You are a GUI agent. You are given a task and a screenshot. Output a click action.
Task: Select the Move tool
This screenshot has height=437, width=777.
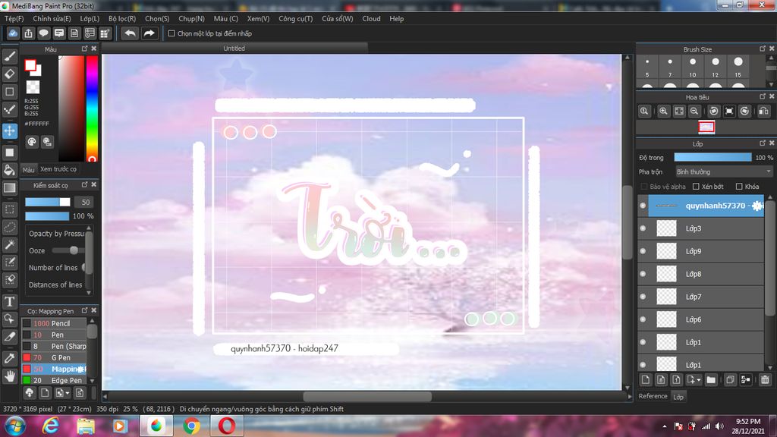click(9, 130)
